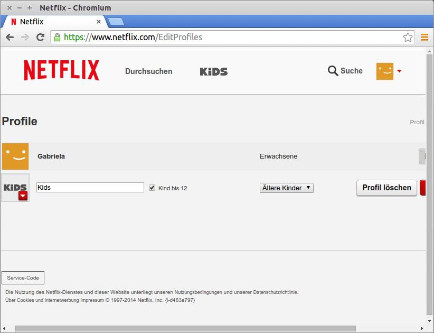Image resolution: width=434 pixels, height=333 pixels.
Task: Open the Impressum link
Action: [x=92, y=300]
